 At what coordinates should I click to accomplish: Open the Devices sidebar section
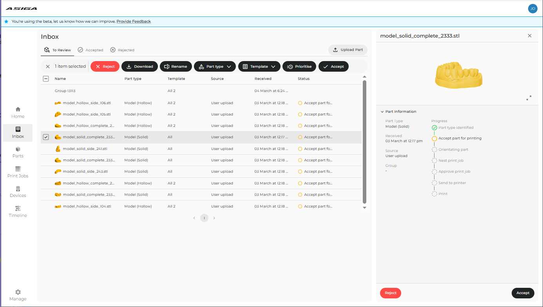[18, 192]
